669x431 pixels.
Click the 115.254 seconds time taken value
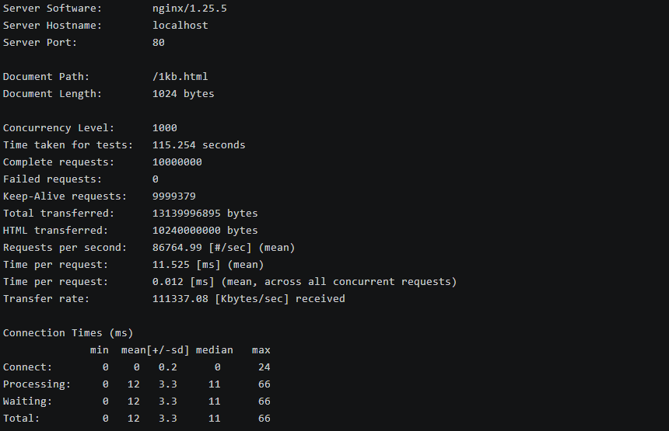[x=199, y=144]
